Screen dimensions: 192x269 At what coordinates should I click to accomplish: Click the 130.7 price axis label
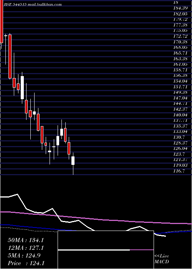click(x=180, y=137)
